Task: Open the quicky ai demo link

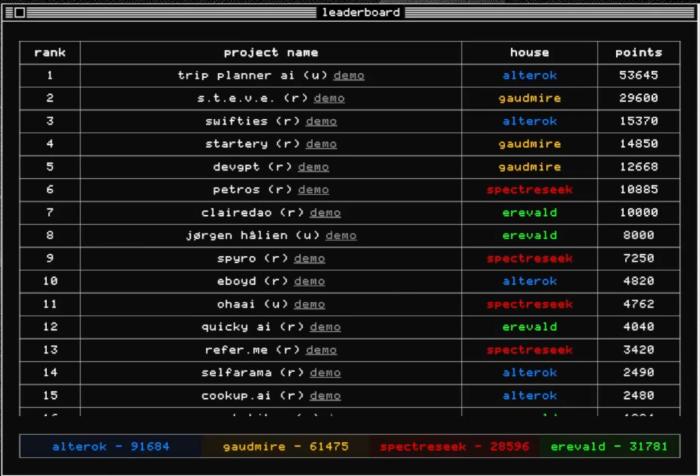Action: [325, 327]
